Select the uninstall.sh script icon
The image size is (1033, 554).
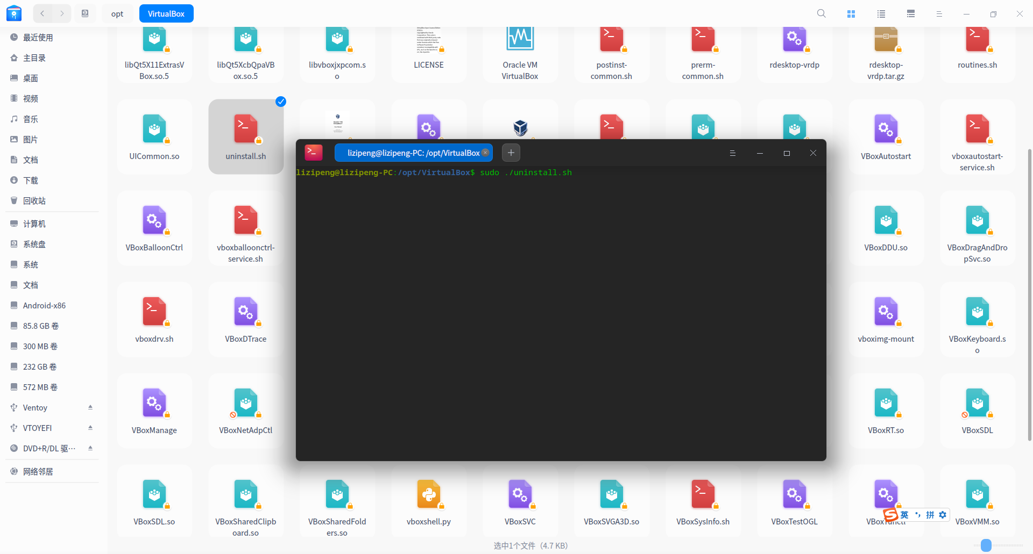[246, 129]
